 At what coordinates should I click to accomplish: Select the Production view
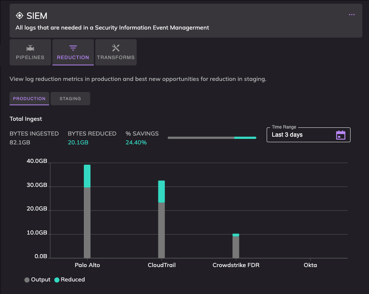[29, 99]
